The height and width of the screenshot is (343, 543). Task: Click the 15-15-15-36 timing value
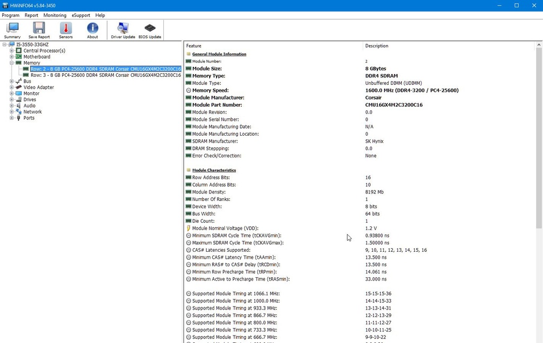pyautogui.click(x=378, y=294)
